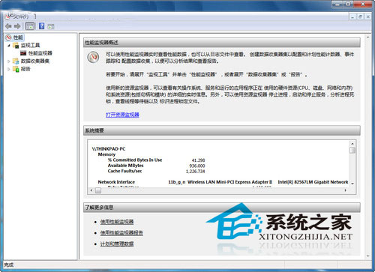Open the 使用性能监视器 help link
This screenshot has width=375, height=272.
click(x=117, y=222)
